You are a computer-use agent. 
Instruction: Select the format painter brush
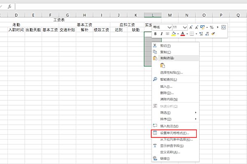pos(213,34)
